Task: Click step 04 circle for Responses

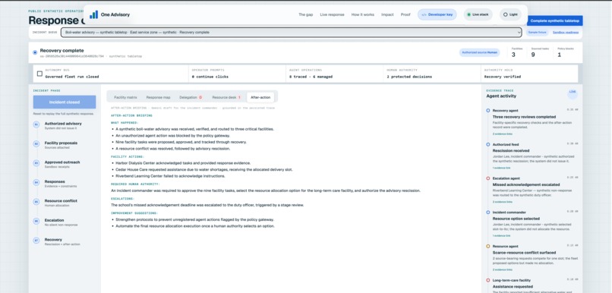Action: [x=36, y=183]
